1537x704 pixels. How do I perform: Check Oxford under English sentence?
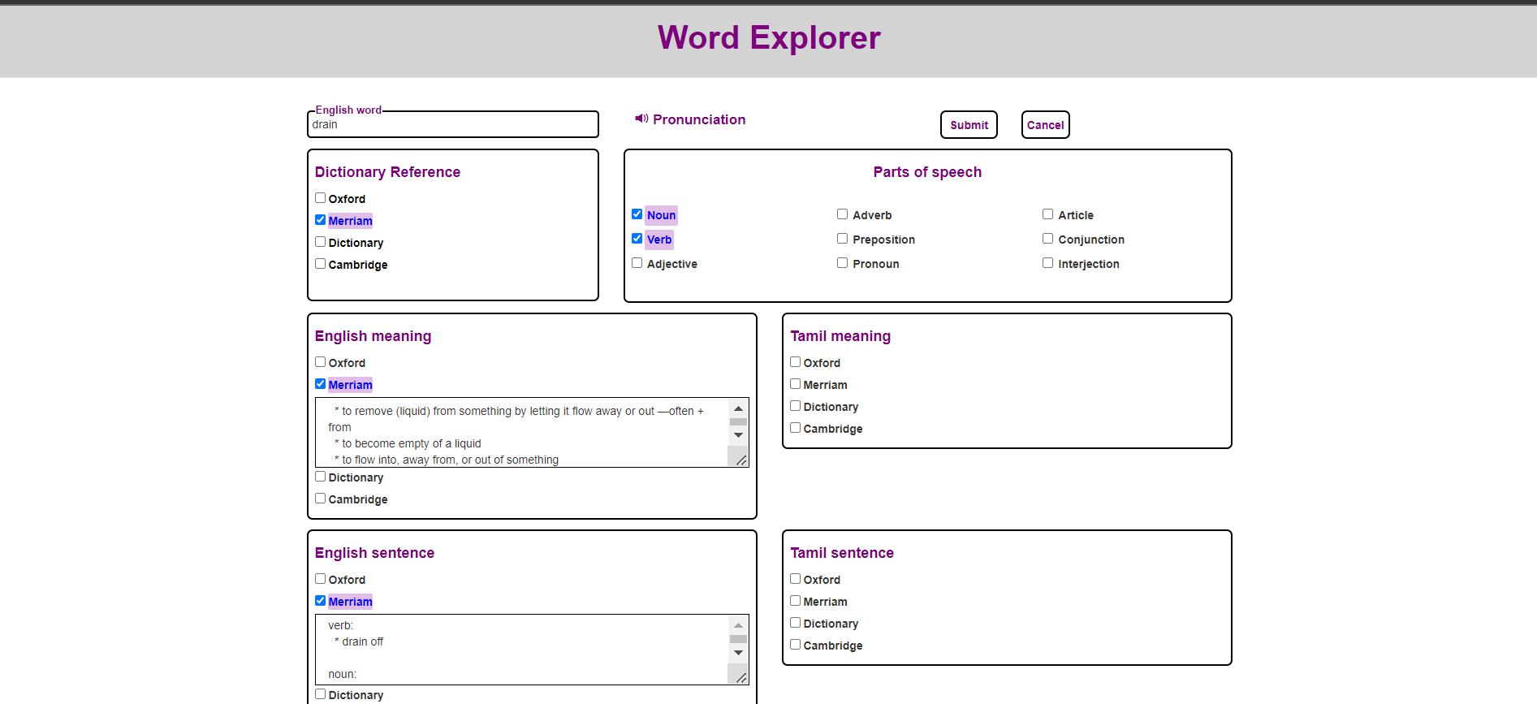tap(320, 579)
